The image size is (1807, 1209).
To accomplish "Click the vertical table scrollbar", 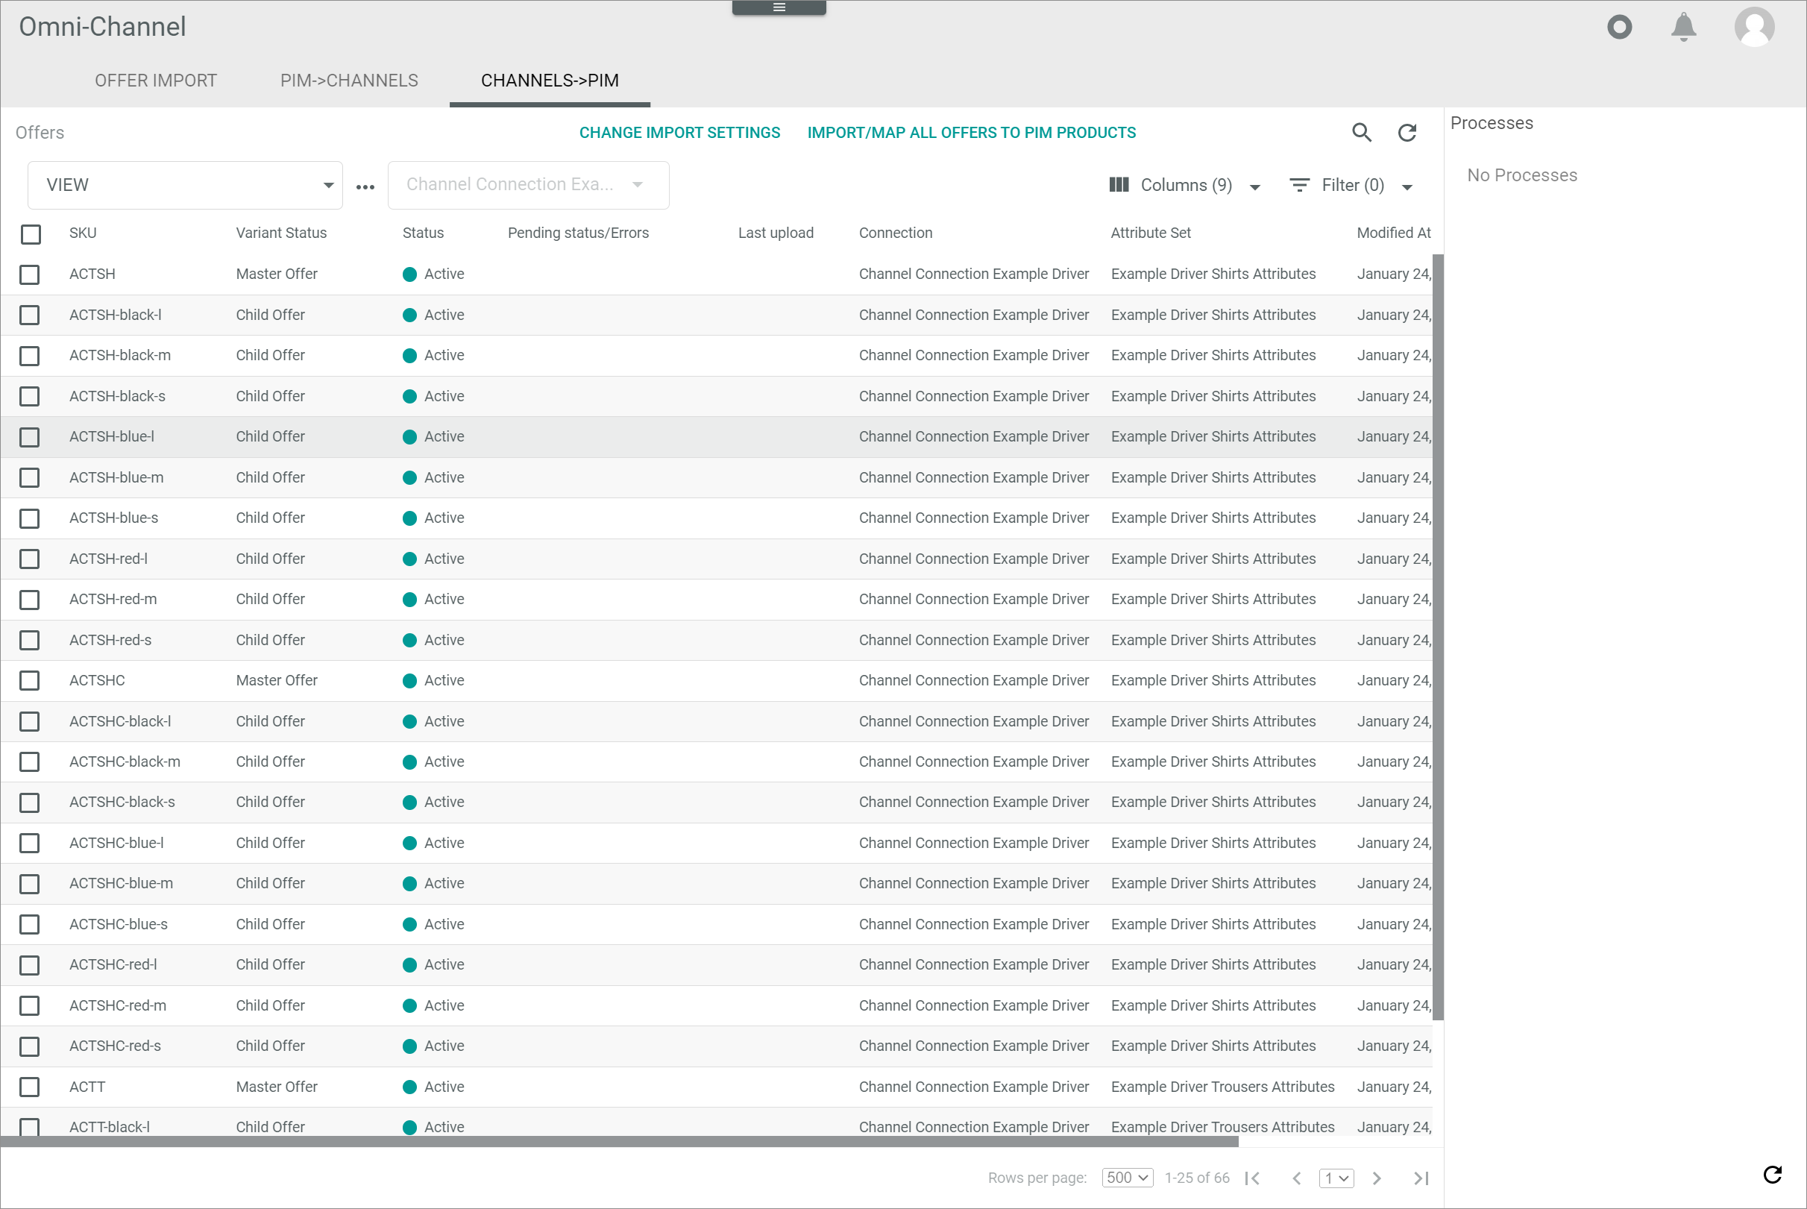I will coord(1438,637).
